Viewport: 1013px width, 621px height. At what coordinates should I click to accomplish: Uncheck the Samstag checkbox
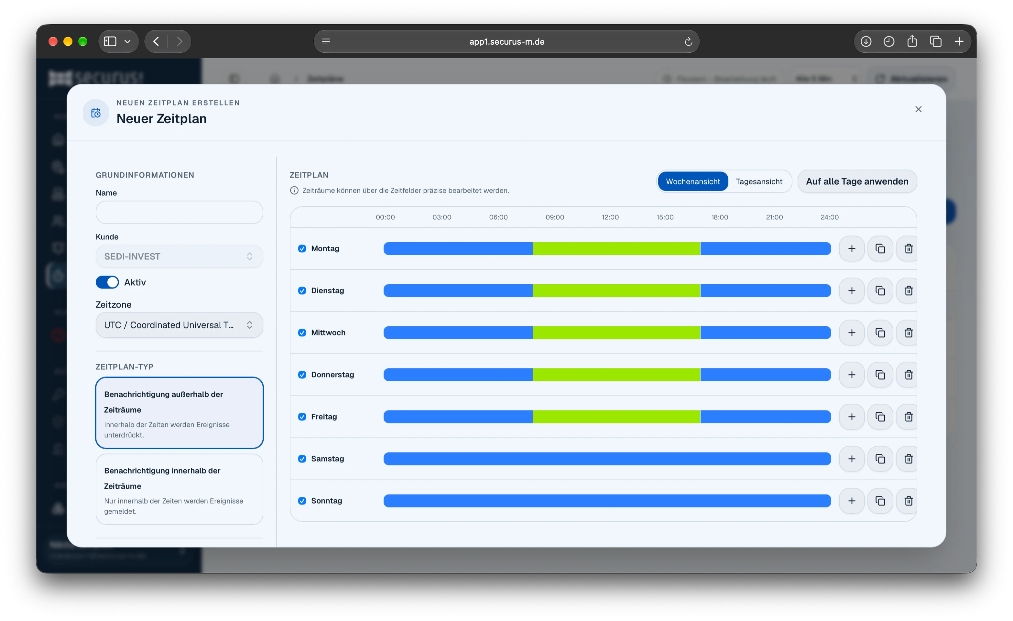pos(302,459)
